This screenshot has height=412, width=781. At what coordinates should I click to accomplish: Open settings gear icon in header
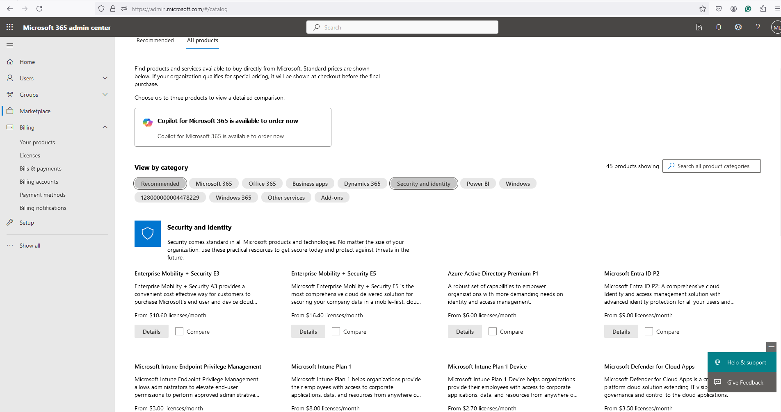tap(738, 27)
